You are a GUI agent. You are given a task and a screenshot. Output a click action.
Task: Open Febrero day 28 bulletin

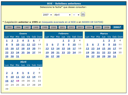pyautogui.click(x=58, y=56)
